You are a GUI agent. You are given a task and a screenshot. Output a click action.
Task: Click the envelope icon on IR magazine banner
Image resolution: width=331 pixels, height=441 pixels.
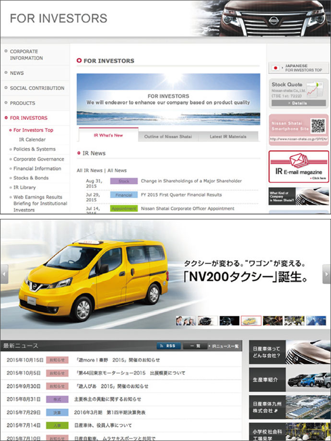[x=299, y=160]
